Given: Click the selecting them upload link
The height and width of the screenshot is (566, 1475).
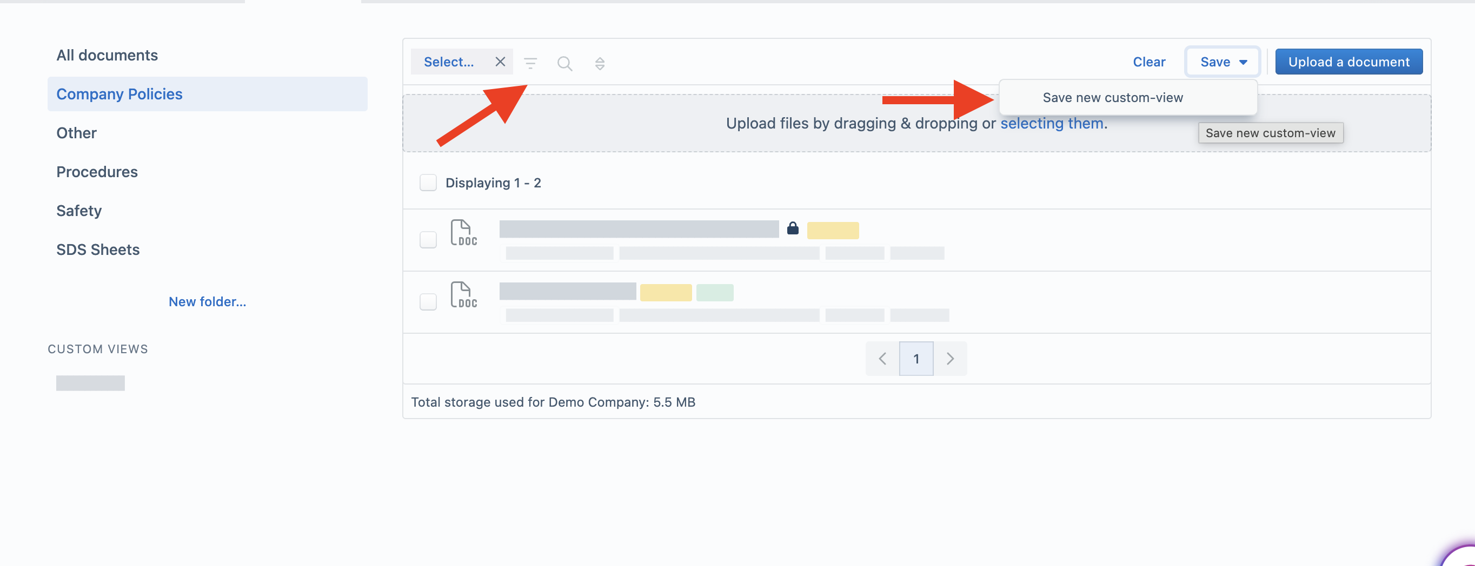Looking at the screenshot, I should pos(1052,123).
